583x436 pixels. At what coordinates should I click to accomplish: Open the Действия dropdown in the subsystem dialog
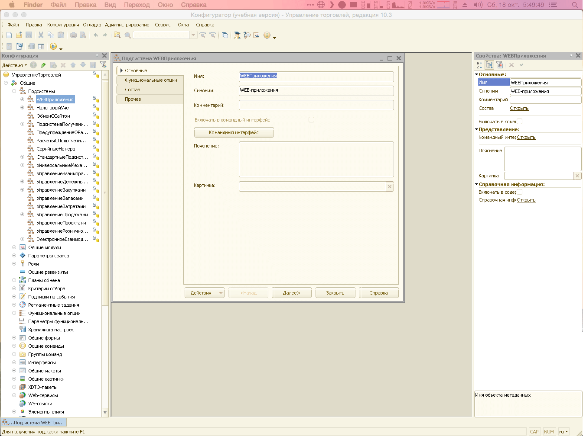click(x=205, y=293)
